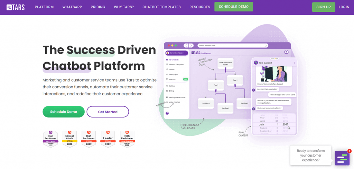The width and height of the screenshot is (354, 169).
Task: Click the red notification badge on chat widget
Action: click(349, 151)
